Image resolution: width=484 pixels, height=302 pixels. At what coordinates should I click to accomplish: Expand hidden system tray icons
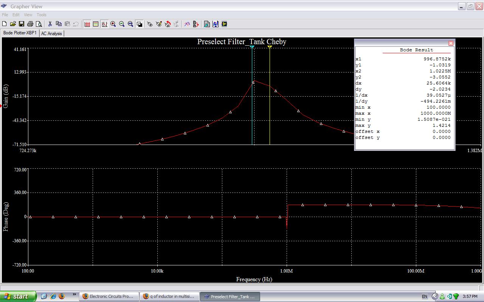coord(435,296)
